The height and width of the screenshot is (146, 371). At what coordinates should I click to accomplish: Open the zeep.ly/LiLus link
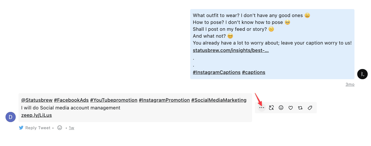pyautogui.click(x=36, y=115)
